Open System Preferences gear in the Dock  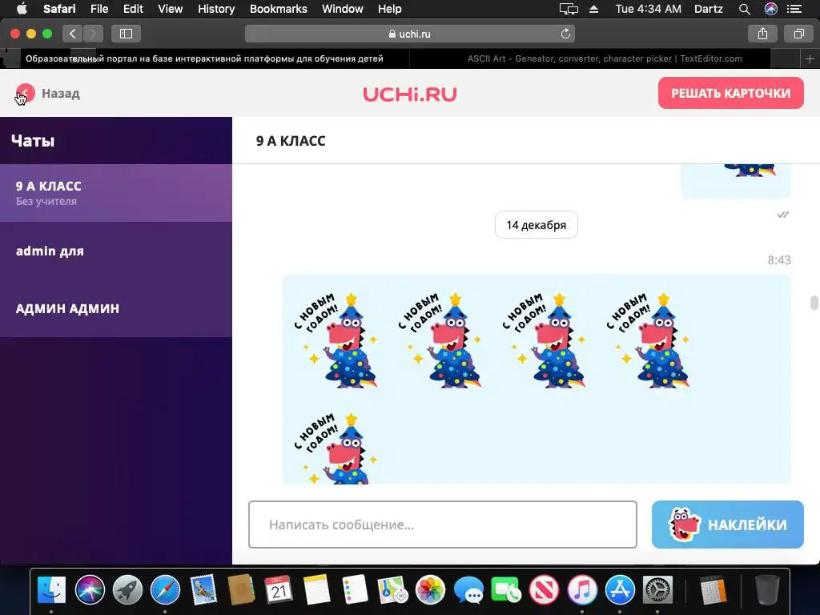(657, 590)
